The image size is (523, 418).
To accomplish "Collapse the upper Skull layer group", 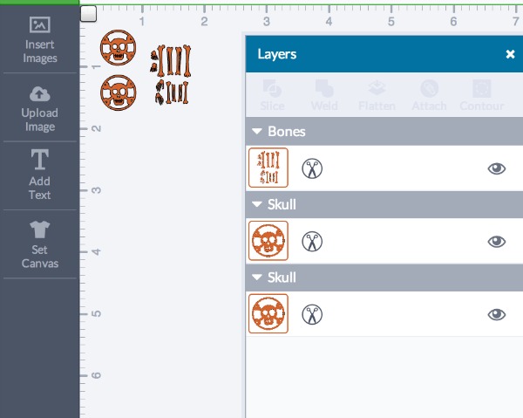I will [257, 204].
